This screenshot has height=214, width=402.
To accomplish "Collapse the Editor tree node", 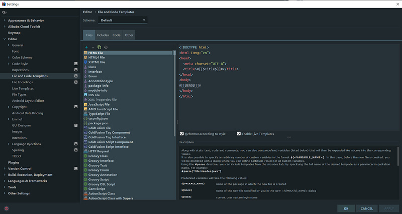I will pos(5,39).
